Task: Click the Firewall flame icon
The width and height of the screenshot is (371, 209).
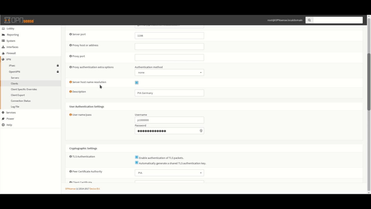Action: click(3, 53)
